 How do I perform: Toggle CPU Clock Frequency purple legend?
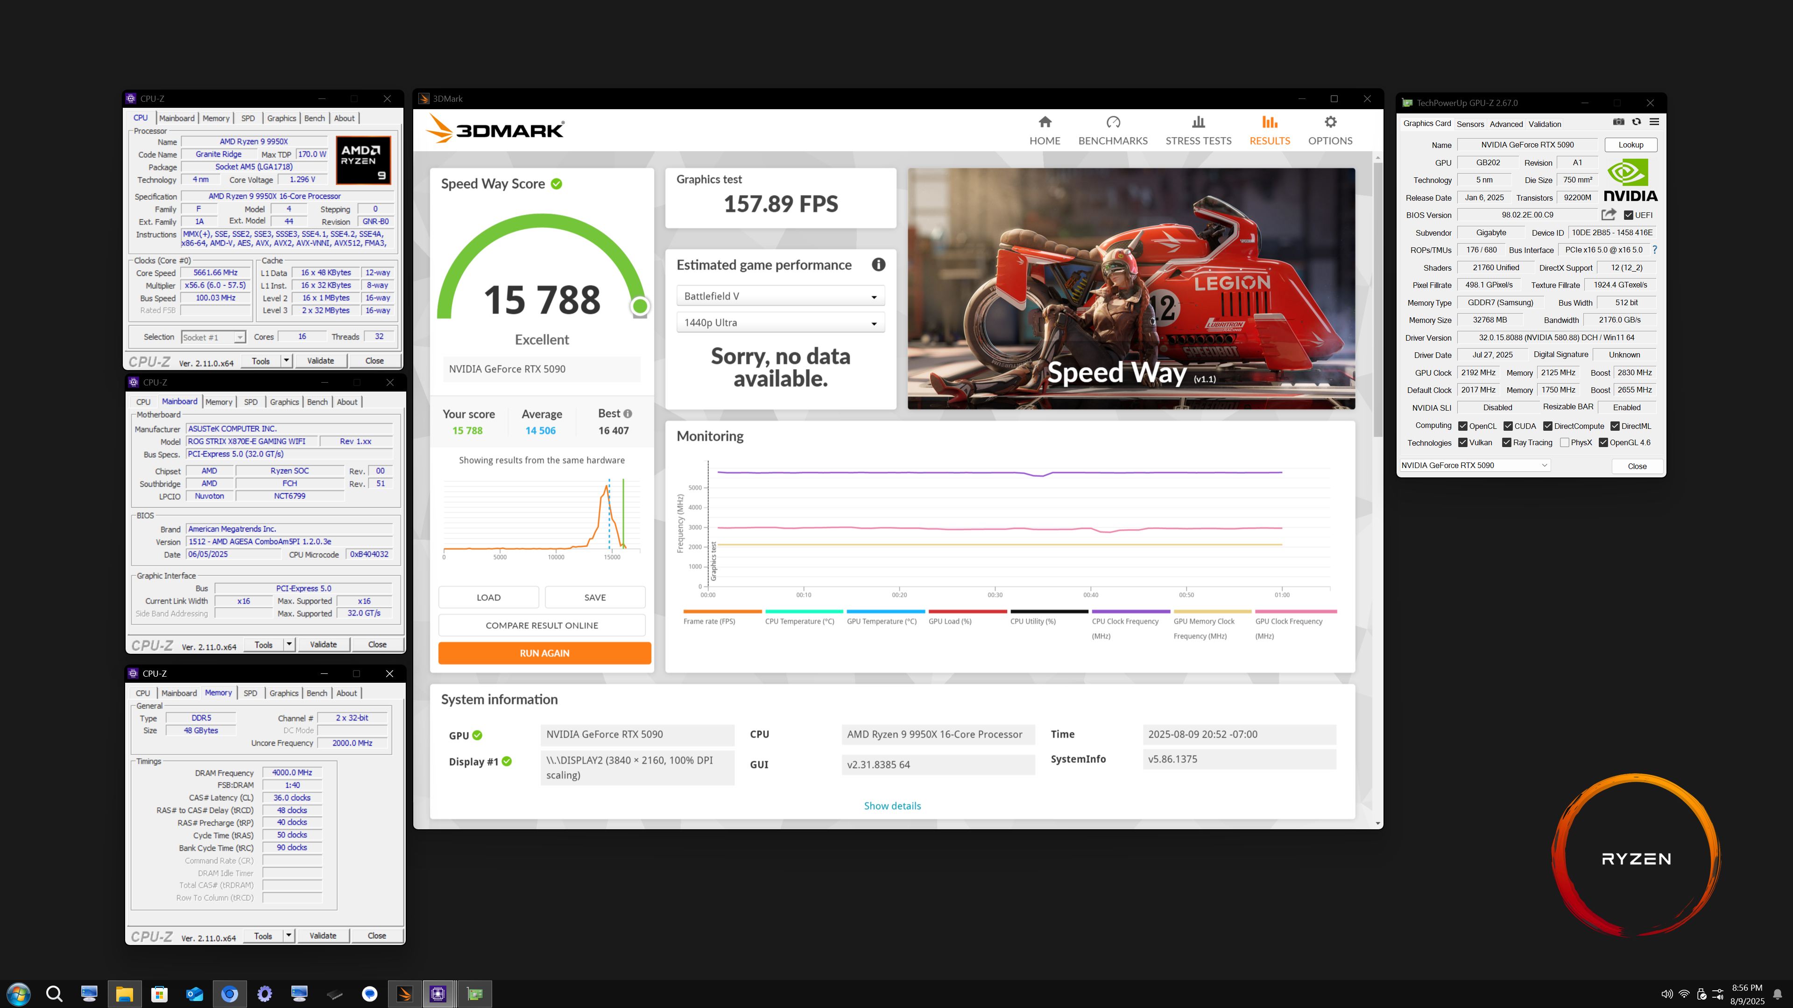[x=1130, y=625]
